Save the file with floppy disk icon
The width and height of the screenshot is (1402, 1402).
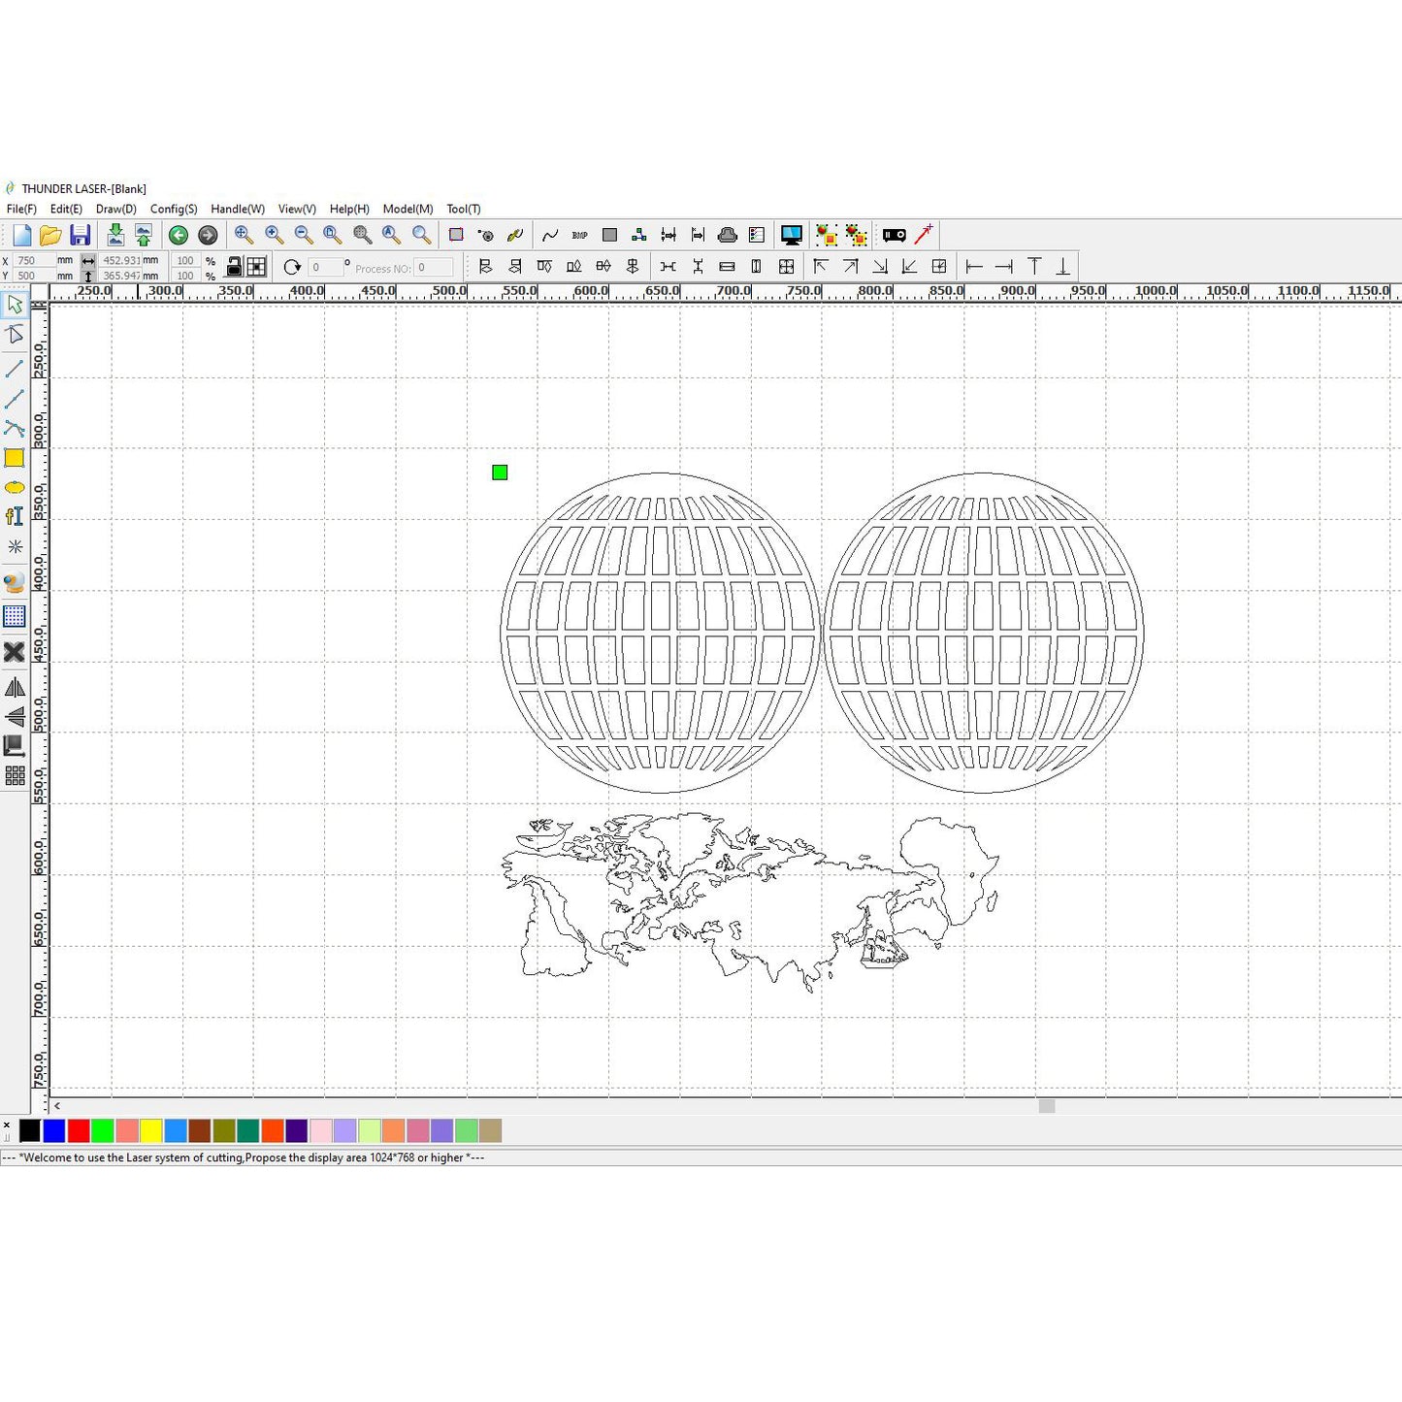(x=80, y=235)
